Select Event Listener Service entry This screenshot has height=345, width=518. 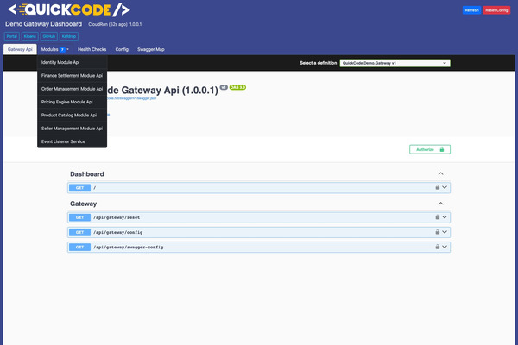[x=72, y=141]
